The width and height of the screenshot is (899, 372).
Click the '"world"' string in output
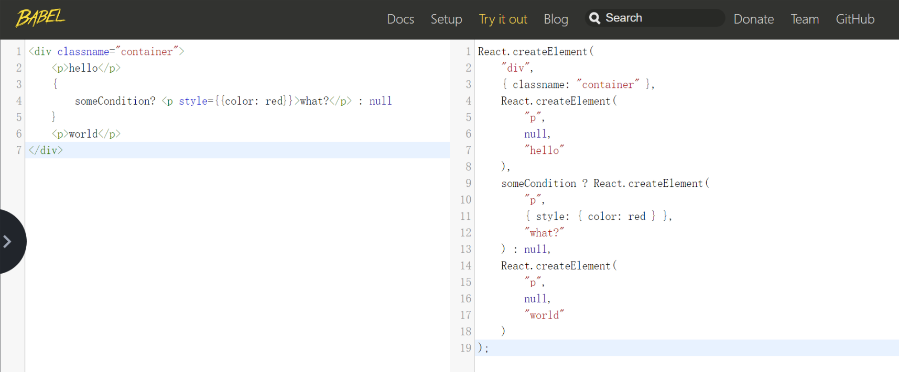[x=545, y=315]
